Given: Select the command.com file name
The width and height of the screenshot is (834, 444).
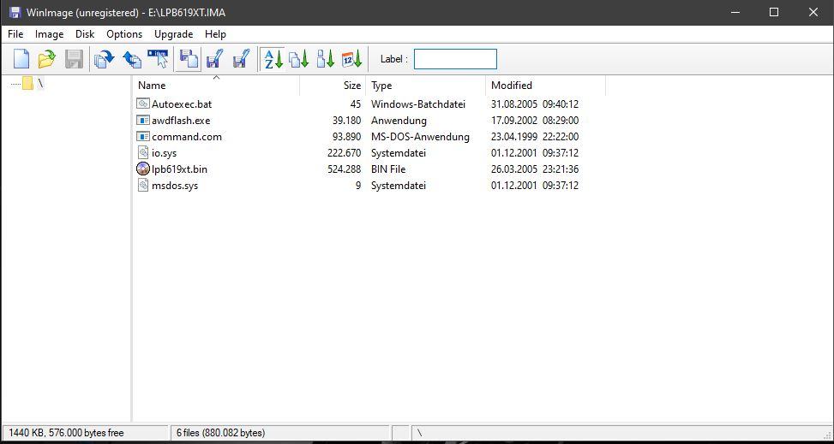Looking at the screenshot, I should click(187, 137).
